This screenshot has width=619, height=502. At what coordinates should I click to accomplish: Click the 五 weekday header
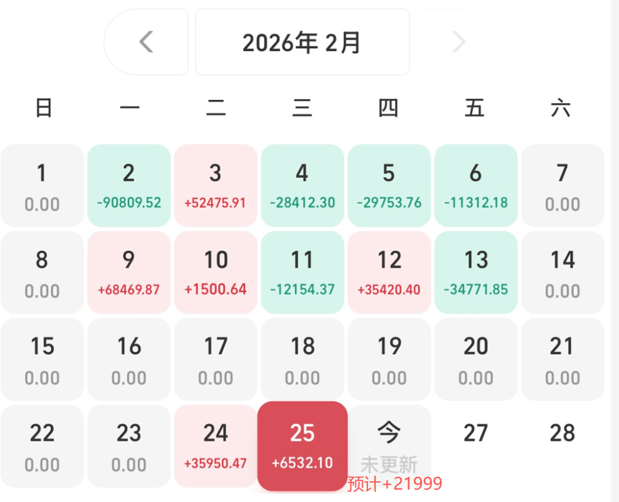point(475,108)
